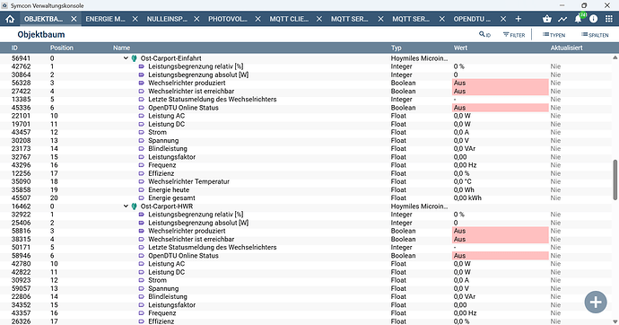Sort by the Name column header
Screen dimensions: 619x325
click(x=122, y=48)
